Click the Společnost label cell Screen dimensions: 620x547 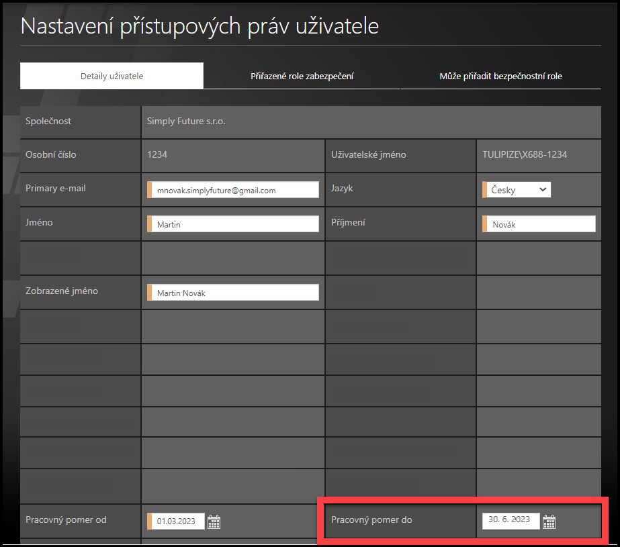tap(48, 121)
